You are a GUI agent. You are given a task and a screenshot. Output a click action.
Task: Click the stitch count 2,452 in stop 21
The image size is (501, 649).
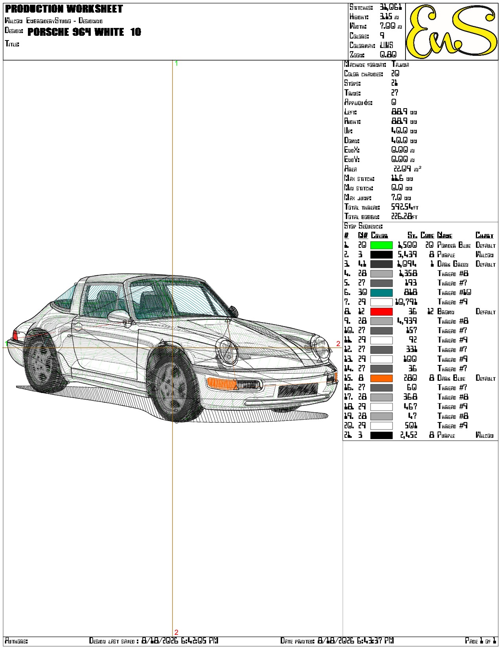[409, 435]
